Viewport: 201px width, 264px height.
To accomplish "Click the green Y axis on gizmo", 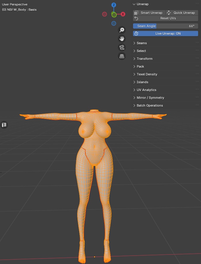I will point(114,15).
